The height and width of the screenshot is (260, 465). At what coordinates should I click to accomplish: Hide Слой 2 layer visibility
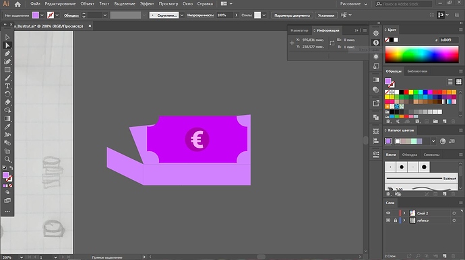(388, 213)
